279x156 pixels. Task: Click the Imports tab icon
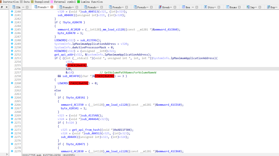point(248,7)
